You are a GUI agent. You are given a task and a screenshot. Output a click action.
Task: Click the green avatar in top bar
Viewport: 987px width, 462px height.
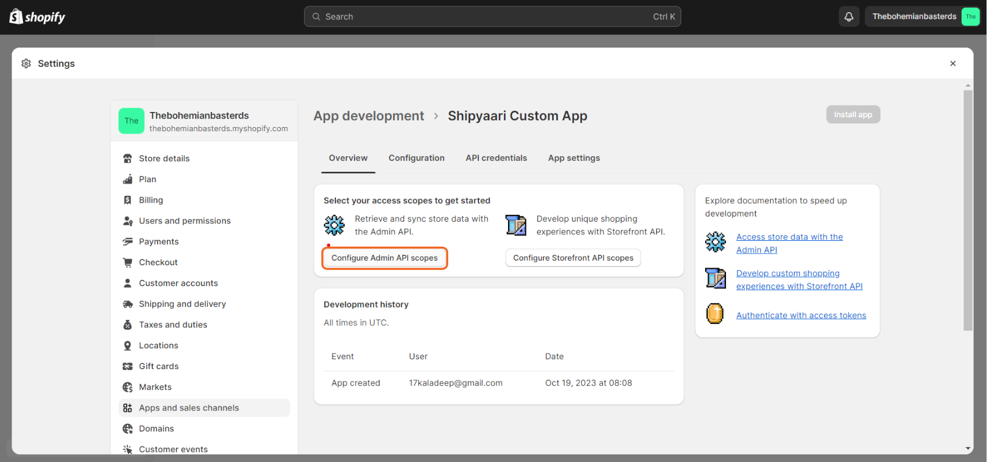(x=970, y=17)
